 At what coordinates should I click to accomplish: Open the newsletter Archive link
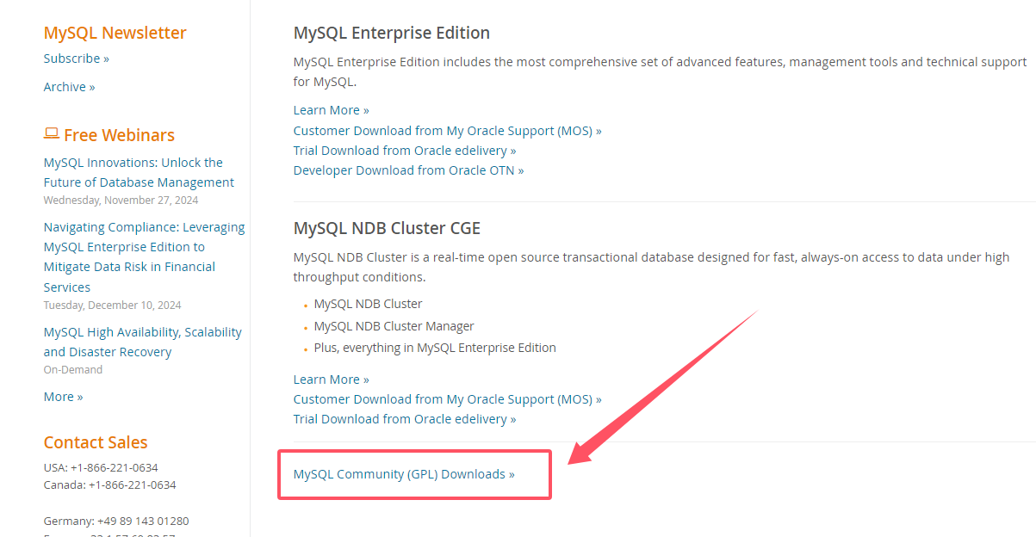pyautogui.click(x=70, y=87)
